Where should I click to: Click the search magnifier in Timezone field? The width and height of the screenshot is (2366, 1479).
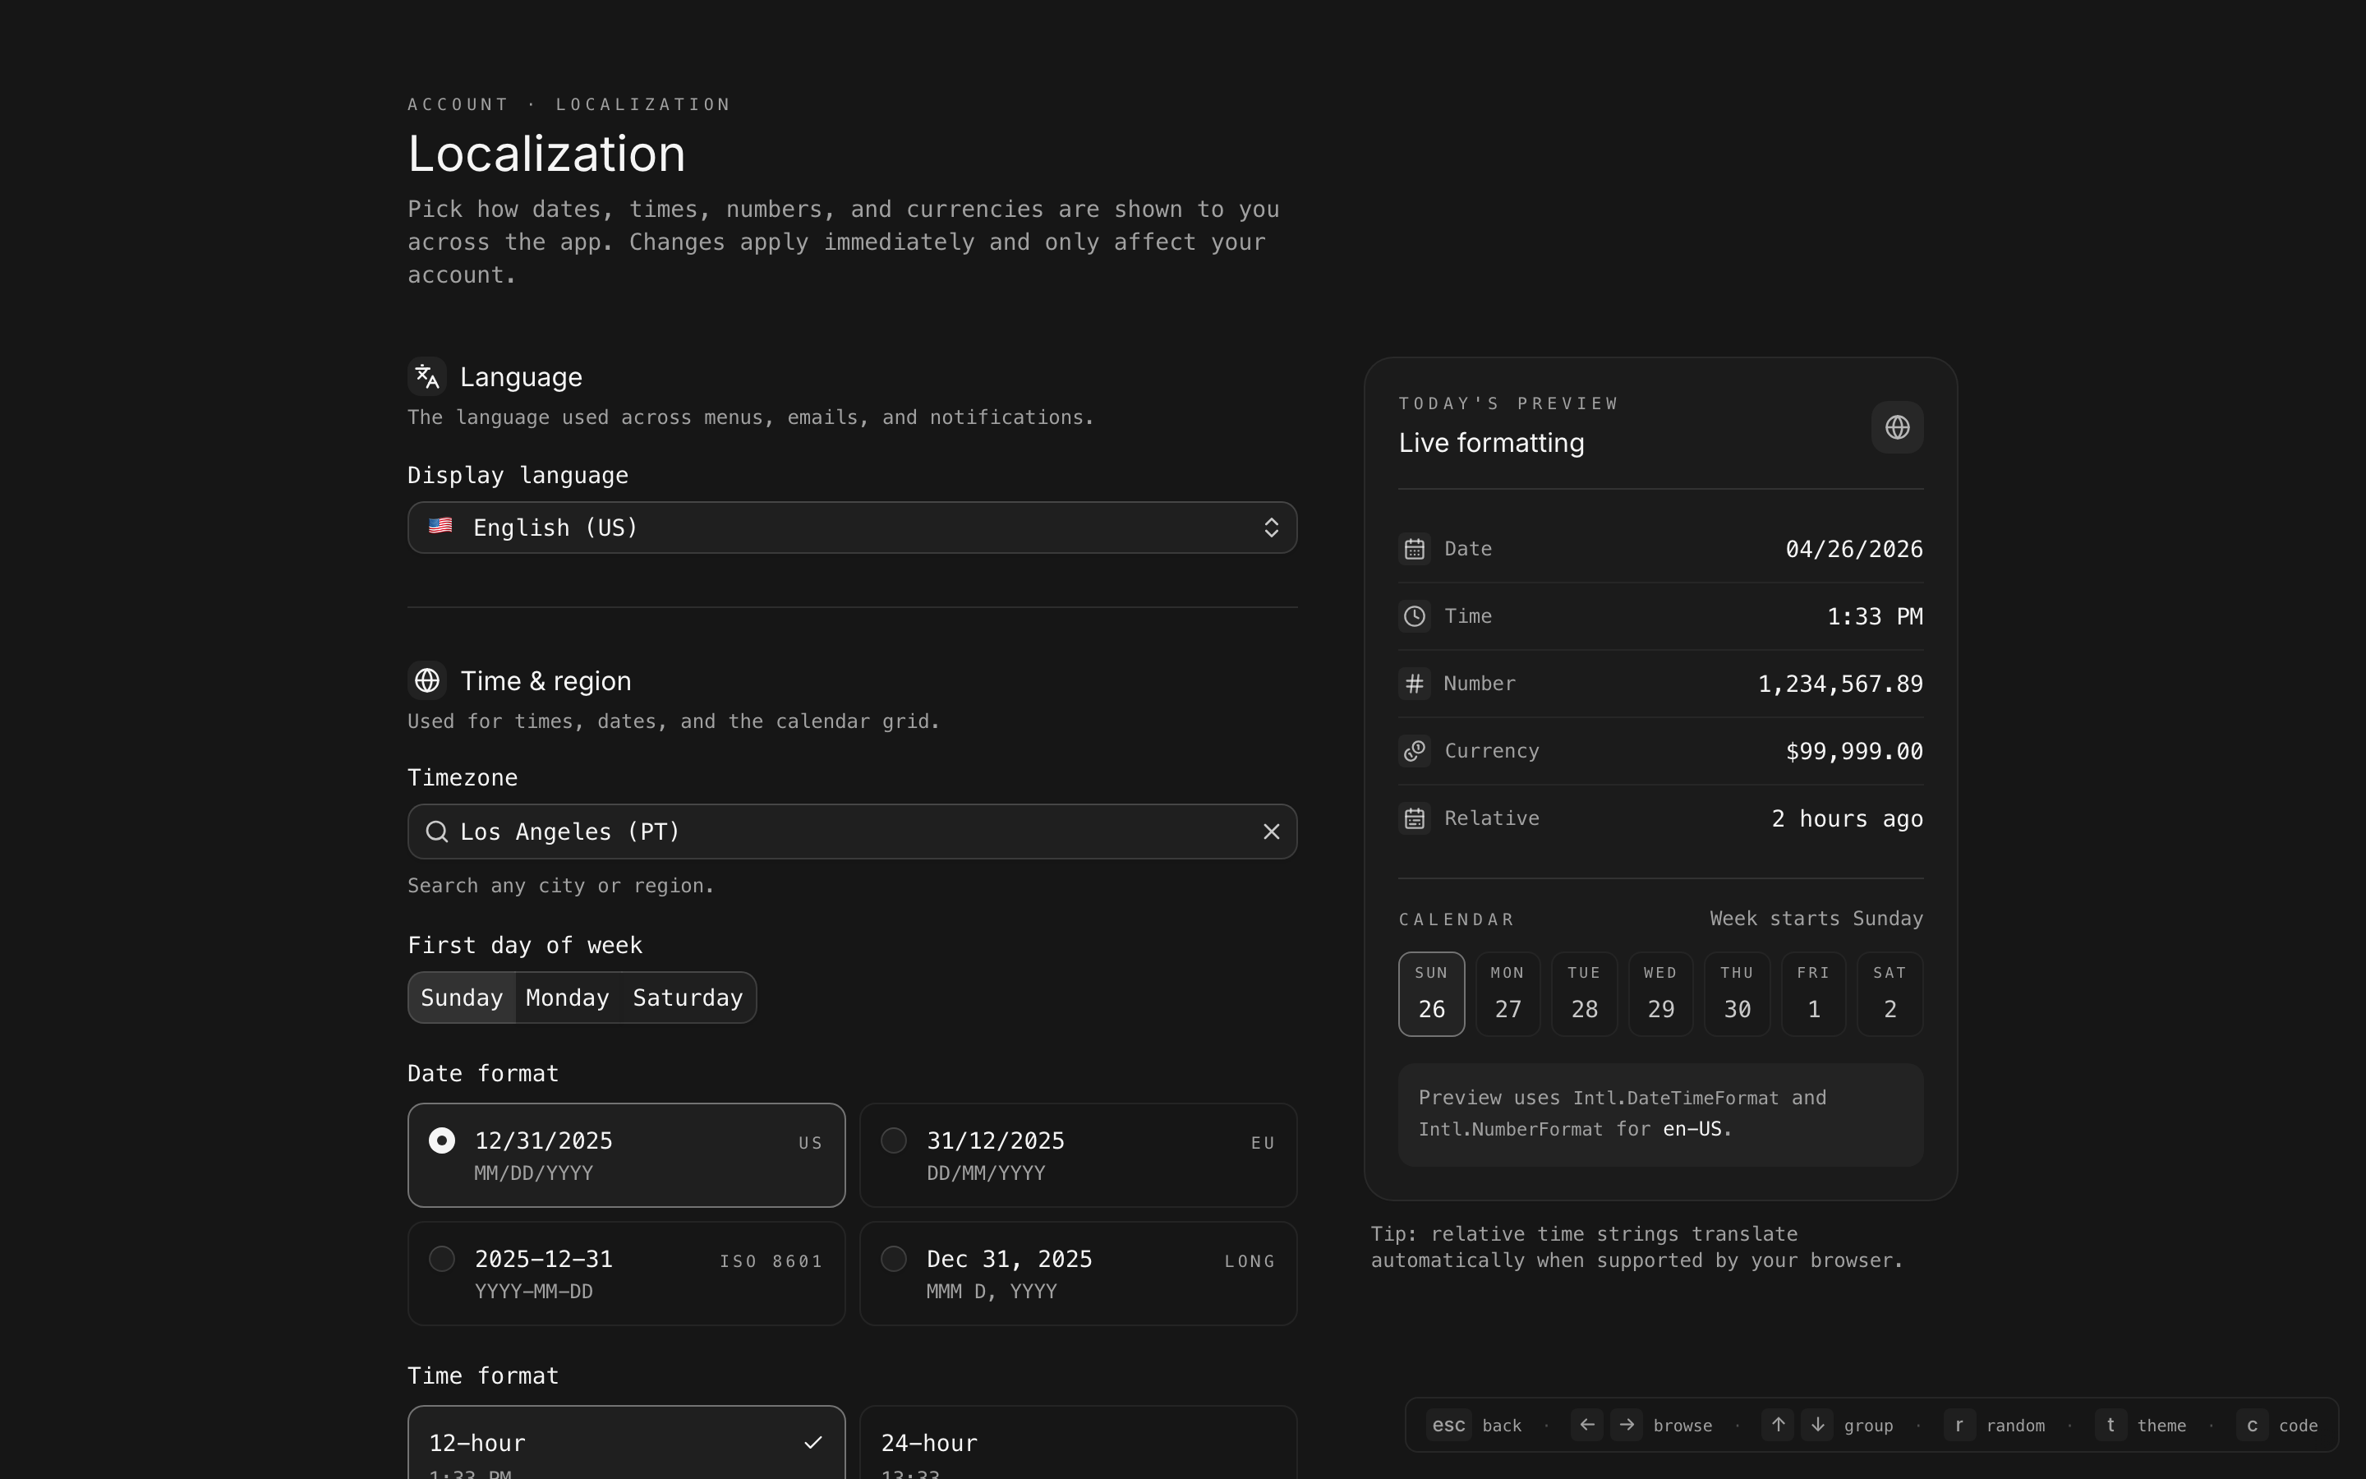click(437, 832)
